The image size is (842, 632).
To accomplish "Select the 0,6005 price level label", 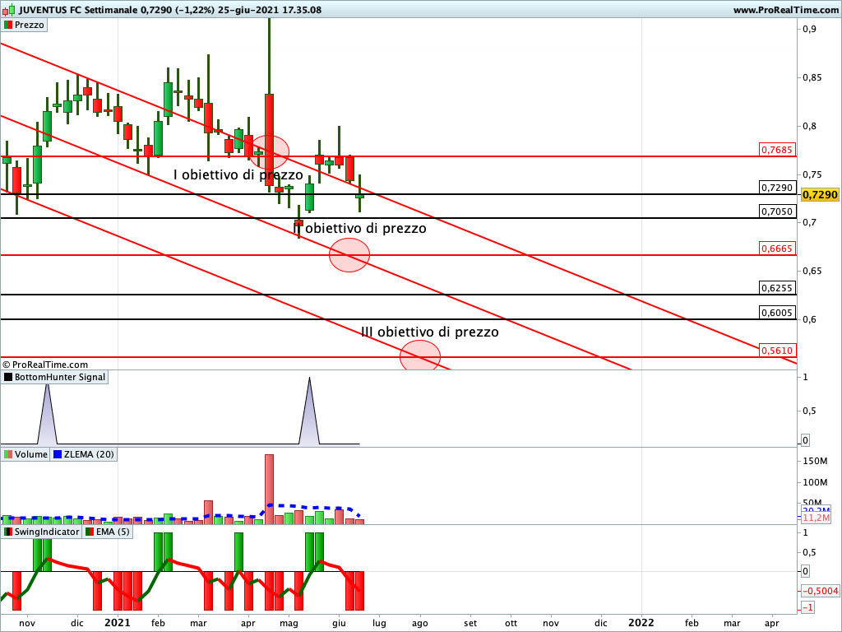I will (x=777, y=313).
